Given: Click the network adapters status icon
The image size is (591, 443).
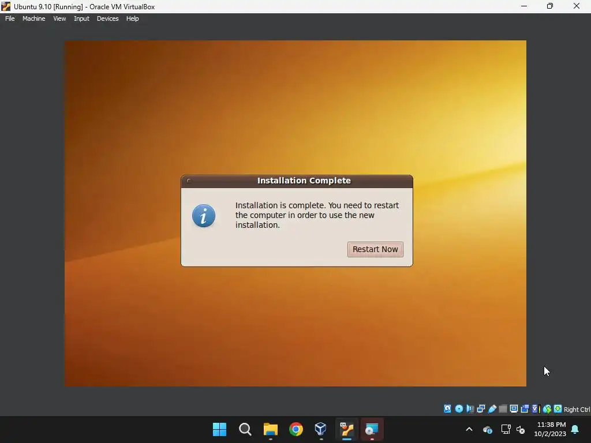Looking at the screenshot, I should 481,409.
